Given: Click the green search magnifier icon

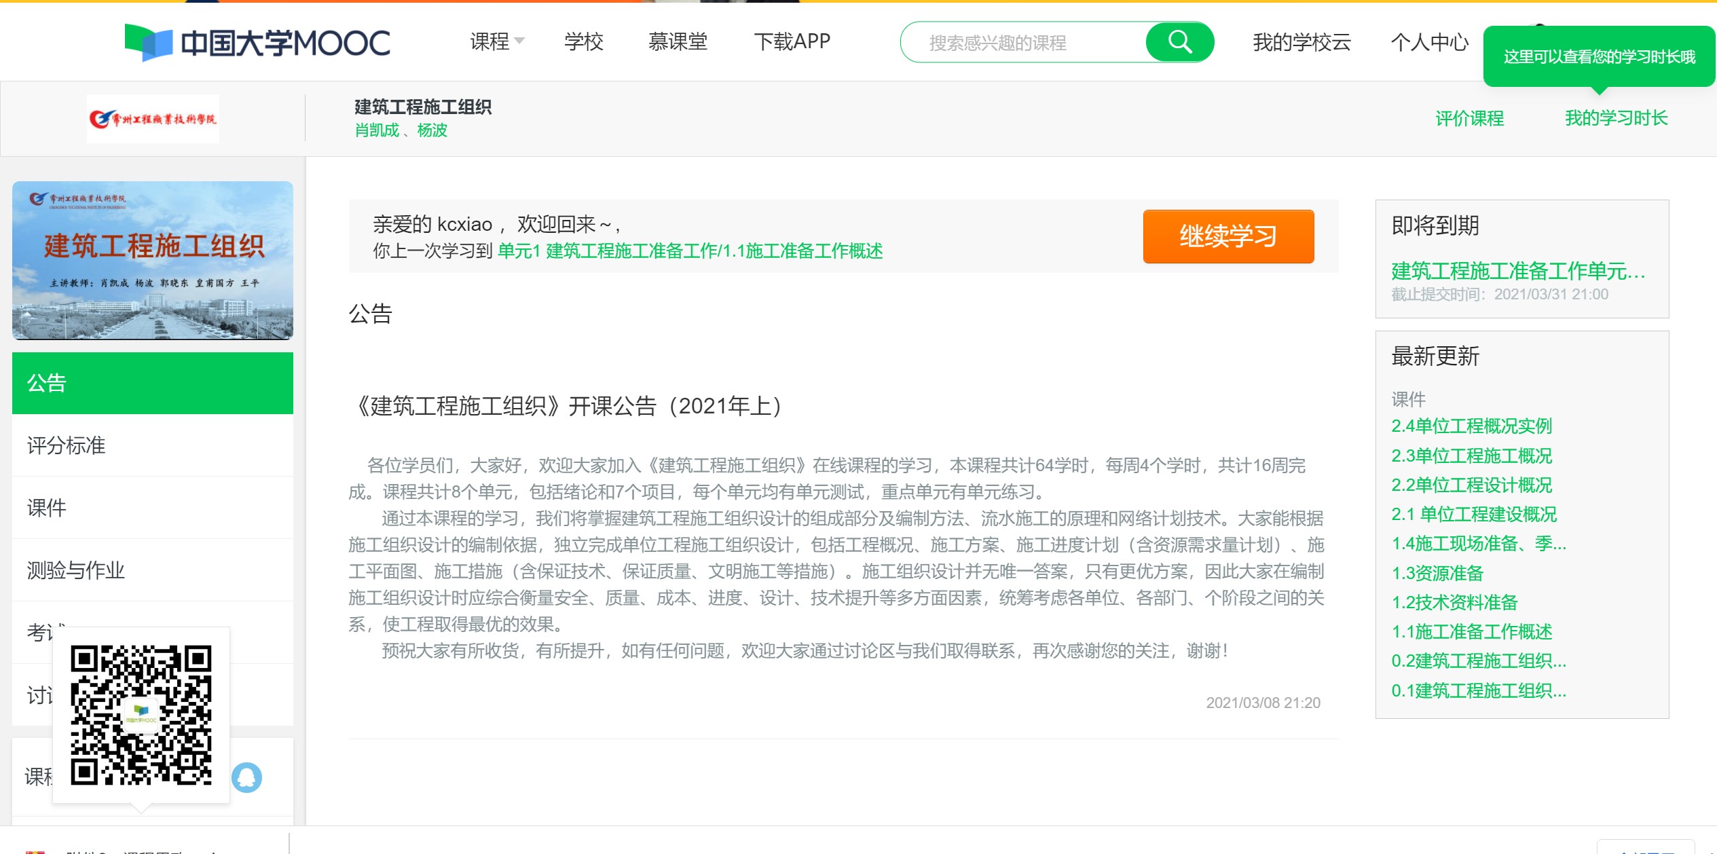Looking at the screenshot, I should [x=1179, y=42].
